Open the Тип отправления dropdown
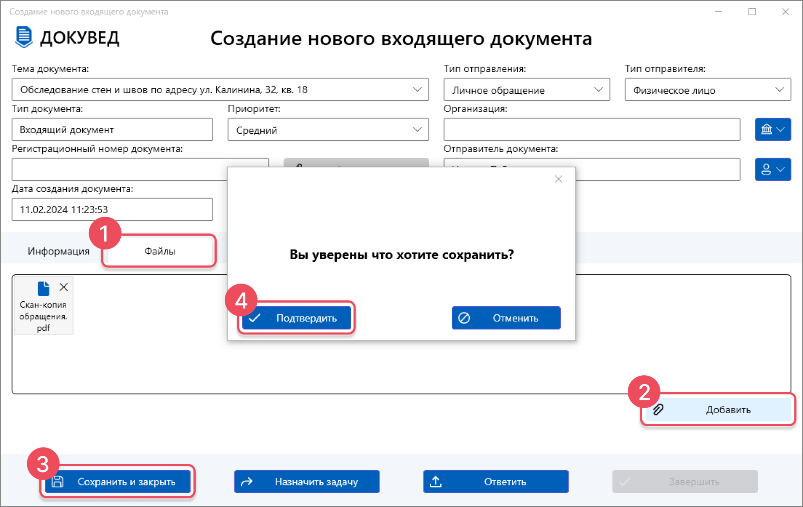Screen dimensions: 803x507 pos(527,90)
